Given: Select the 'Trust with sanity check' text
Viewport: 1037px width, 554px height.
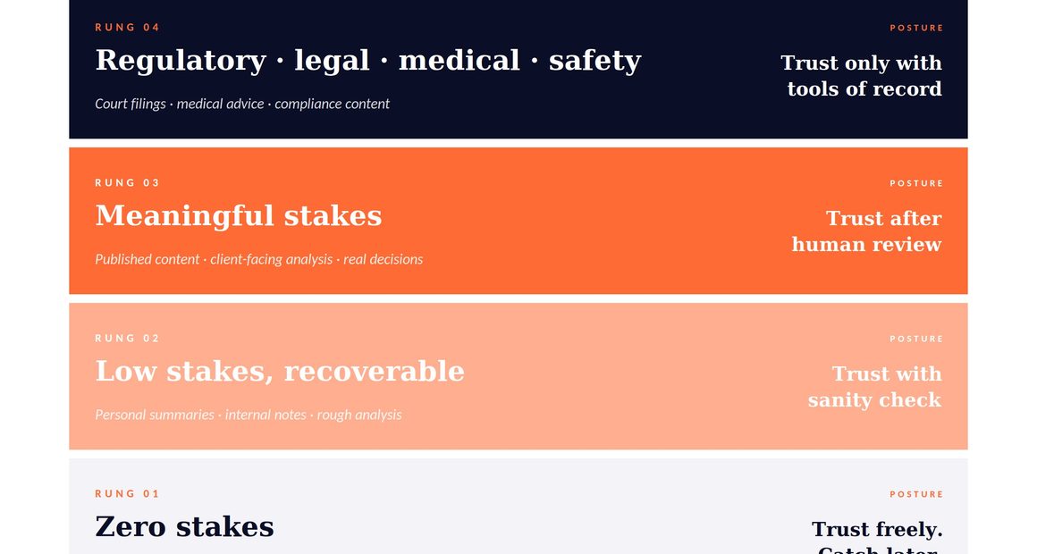Looking at the screenshot, I should coord(874,387).
